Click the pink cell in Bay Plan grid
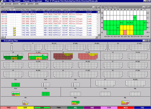151x109 pixels. tap(125, 32)
